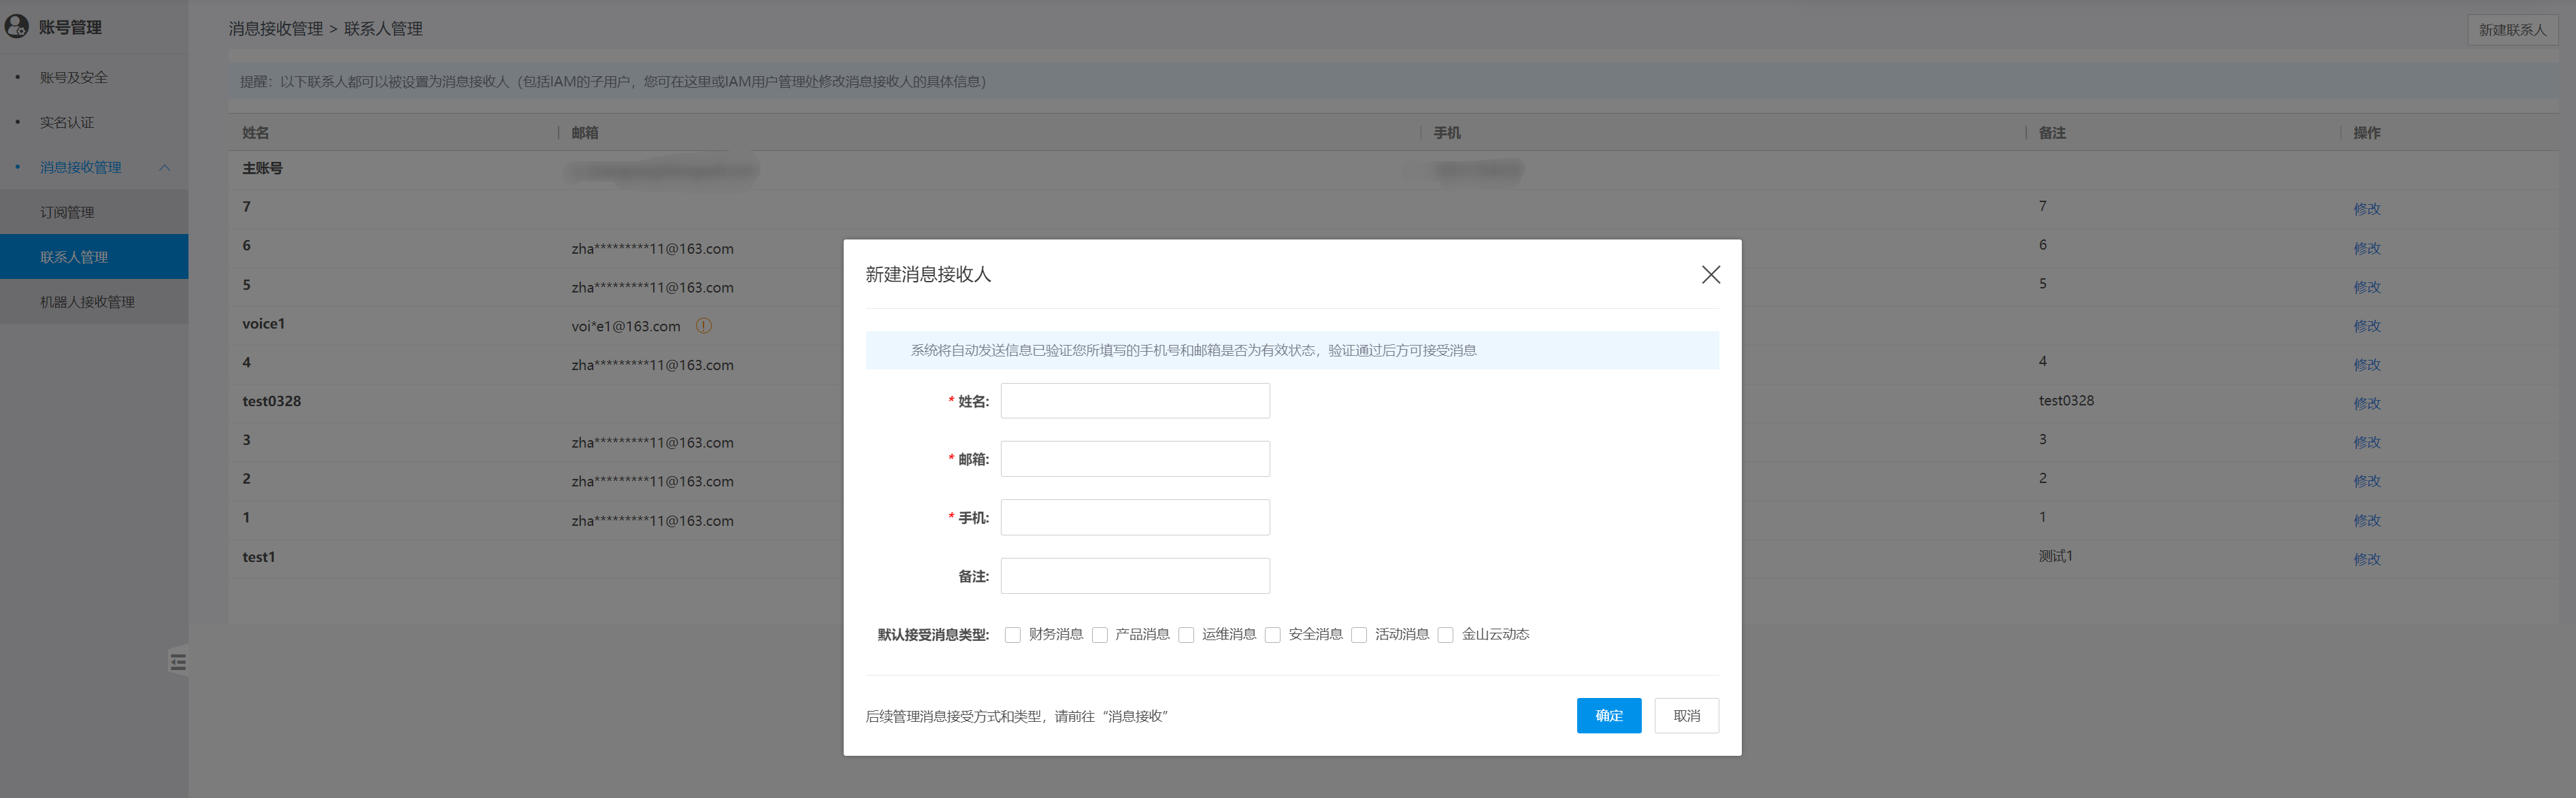Click 修改 link for contact test1
The height and width of the screenshot is (798, 2576).
2366,559
